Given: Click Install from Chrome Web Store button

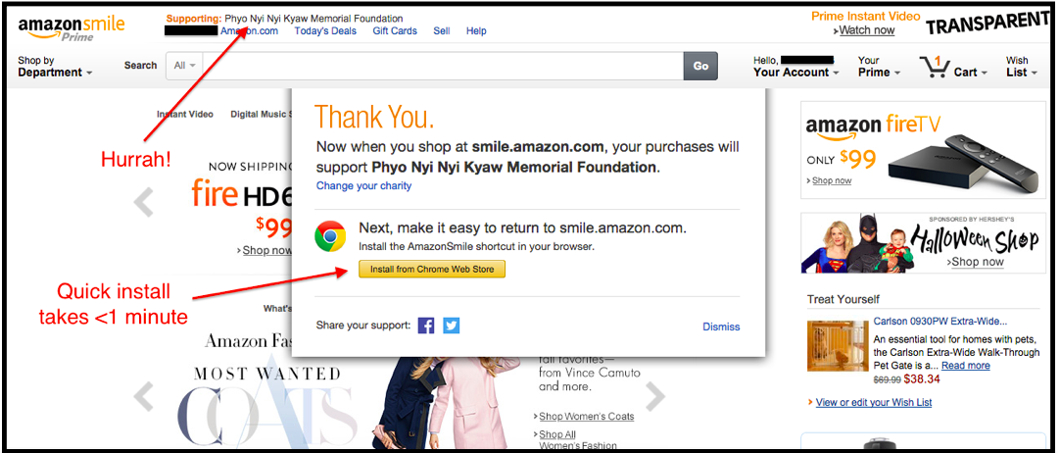Looking at the screenshot, I should pyautogui.click(x=432, y=269).
